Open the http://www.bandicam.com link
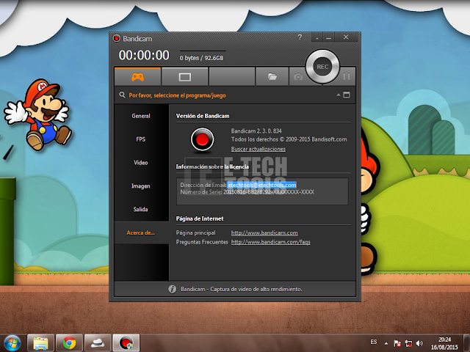Viewport: 470px width, 352px height. coord(264,232)
